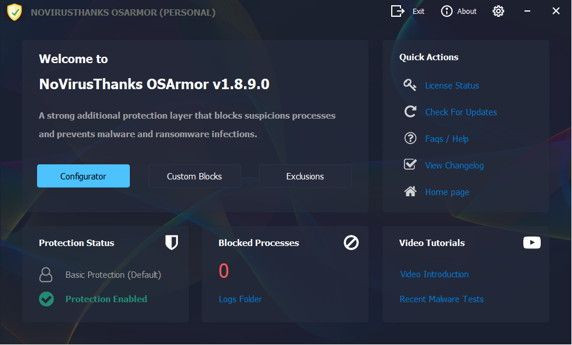Open the Faqs / Help link
Image resolution: width=572 pixels, height=345 pixels.
pyautogui.click(x=447, y=139)
